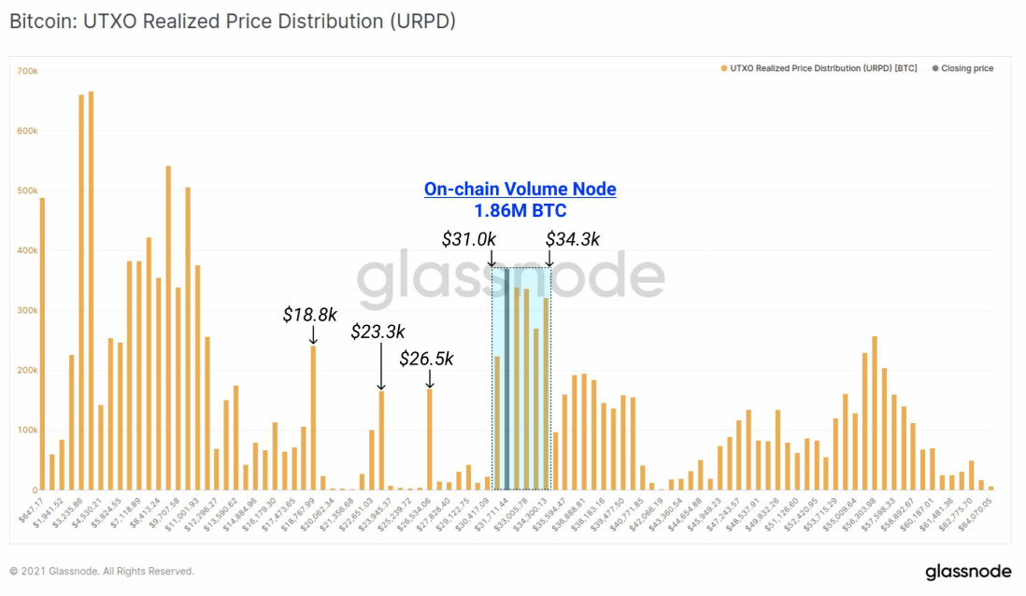Click the orange URPD legend dot
This screenshot has width=1026, height=596.
click(x=723, y=69)
